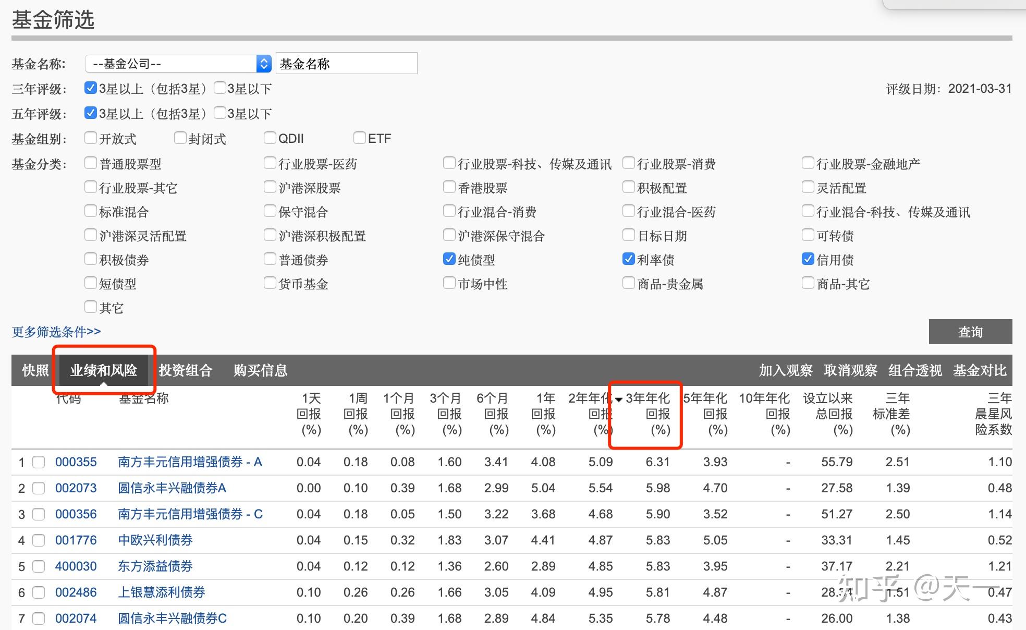This screenshot has height=630, width=1026.
Task: Sort by 三年晨星风险系数 column header
Action: point(994,414)
